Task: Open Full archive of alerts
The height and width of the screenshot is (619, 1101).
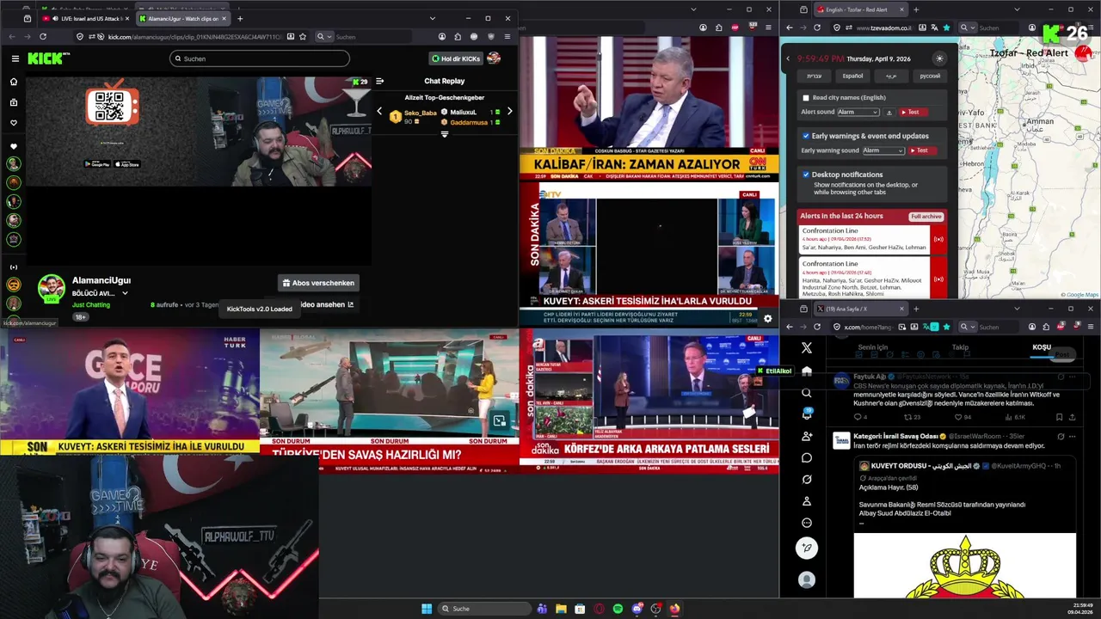Action: click(x=926, y=217)
